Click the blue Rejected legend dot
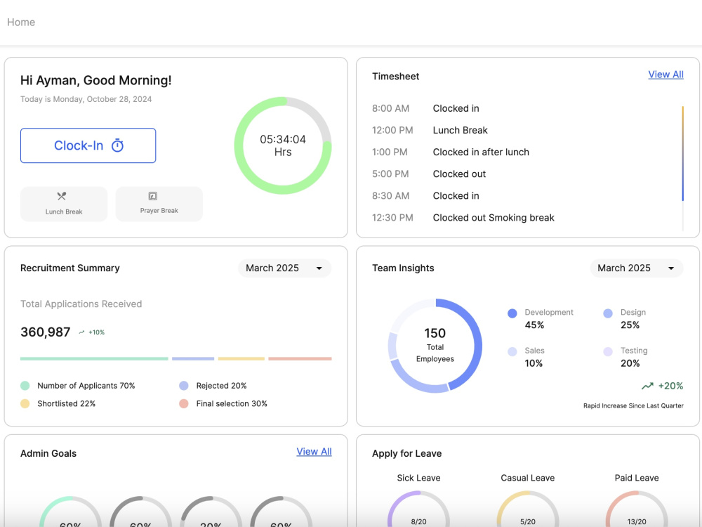Image resolution: width=702 pixels, height=527 pixels. point(183,385)
